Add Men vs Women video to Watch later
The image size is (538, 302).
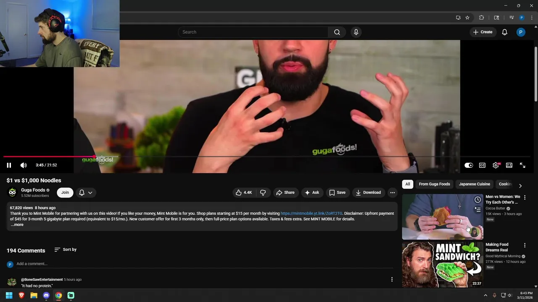[x=477, y=200]
